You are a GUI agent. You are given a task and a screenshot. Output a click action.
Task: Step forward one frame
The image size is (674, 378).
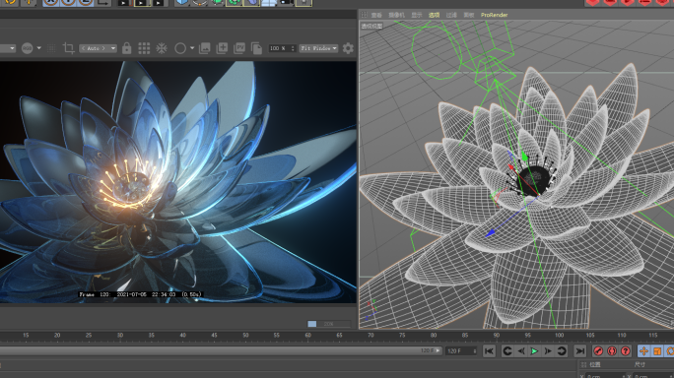pyautogui.click(x=548, y=351)
